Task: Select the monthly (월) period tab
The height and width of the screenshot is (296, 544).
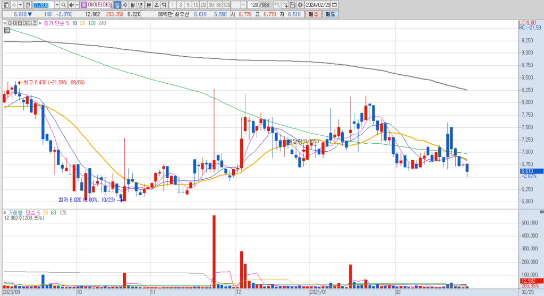Action: tap(132, 5)
